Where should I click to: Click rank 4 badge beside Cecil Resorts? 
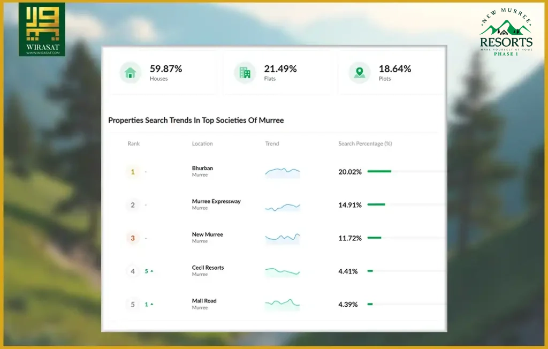point(133,271)
